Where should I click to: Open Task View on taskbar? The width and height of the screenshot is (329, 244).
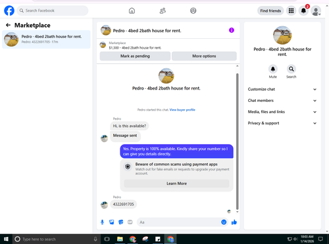pos(107,239)
